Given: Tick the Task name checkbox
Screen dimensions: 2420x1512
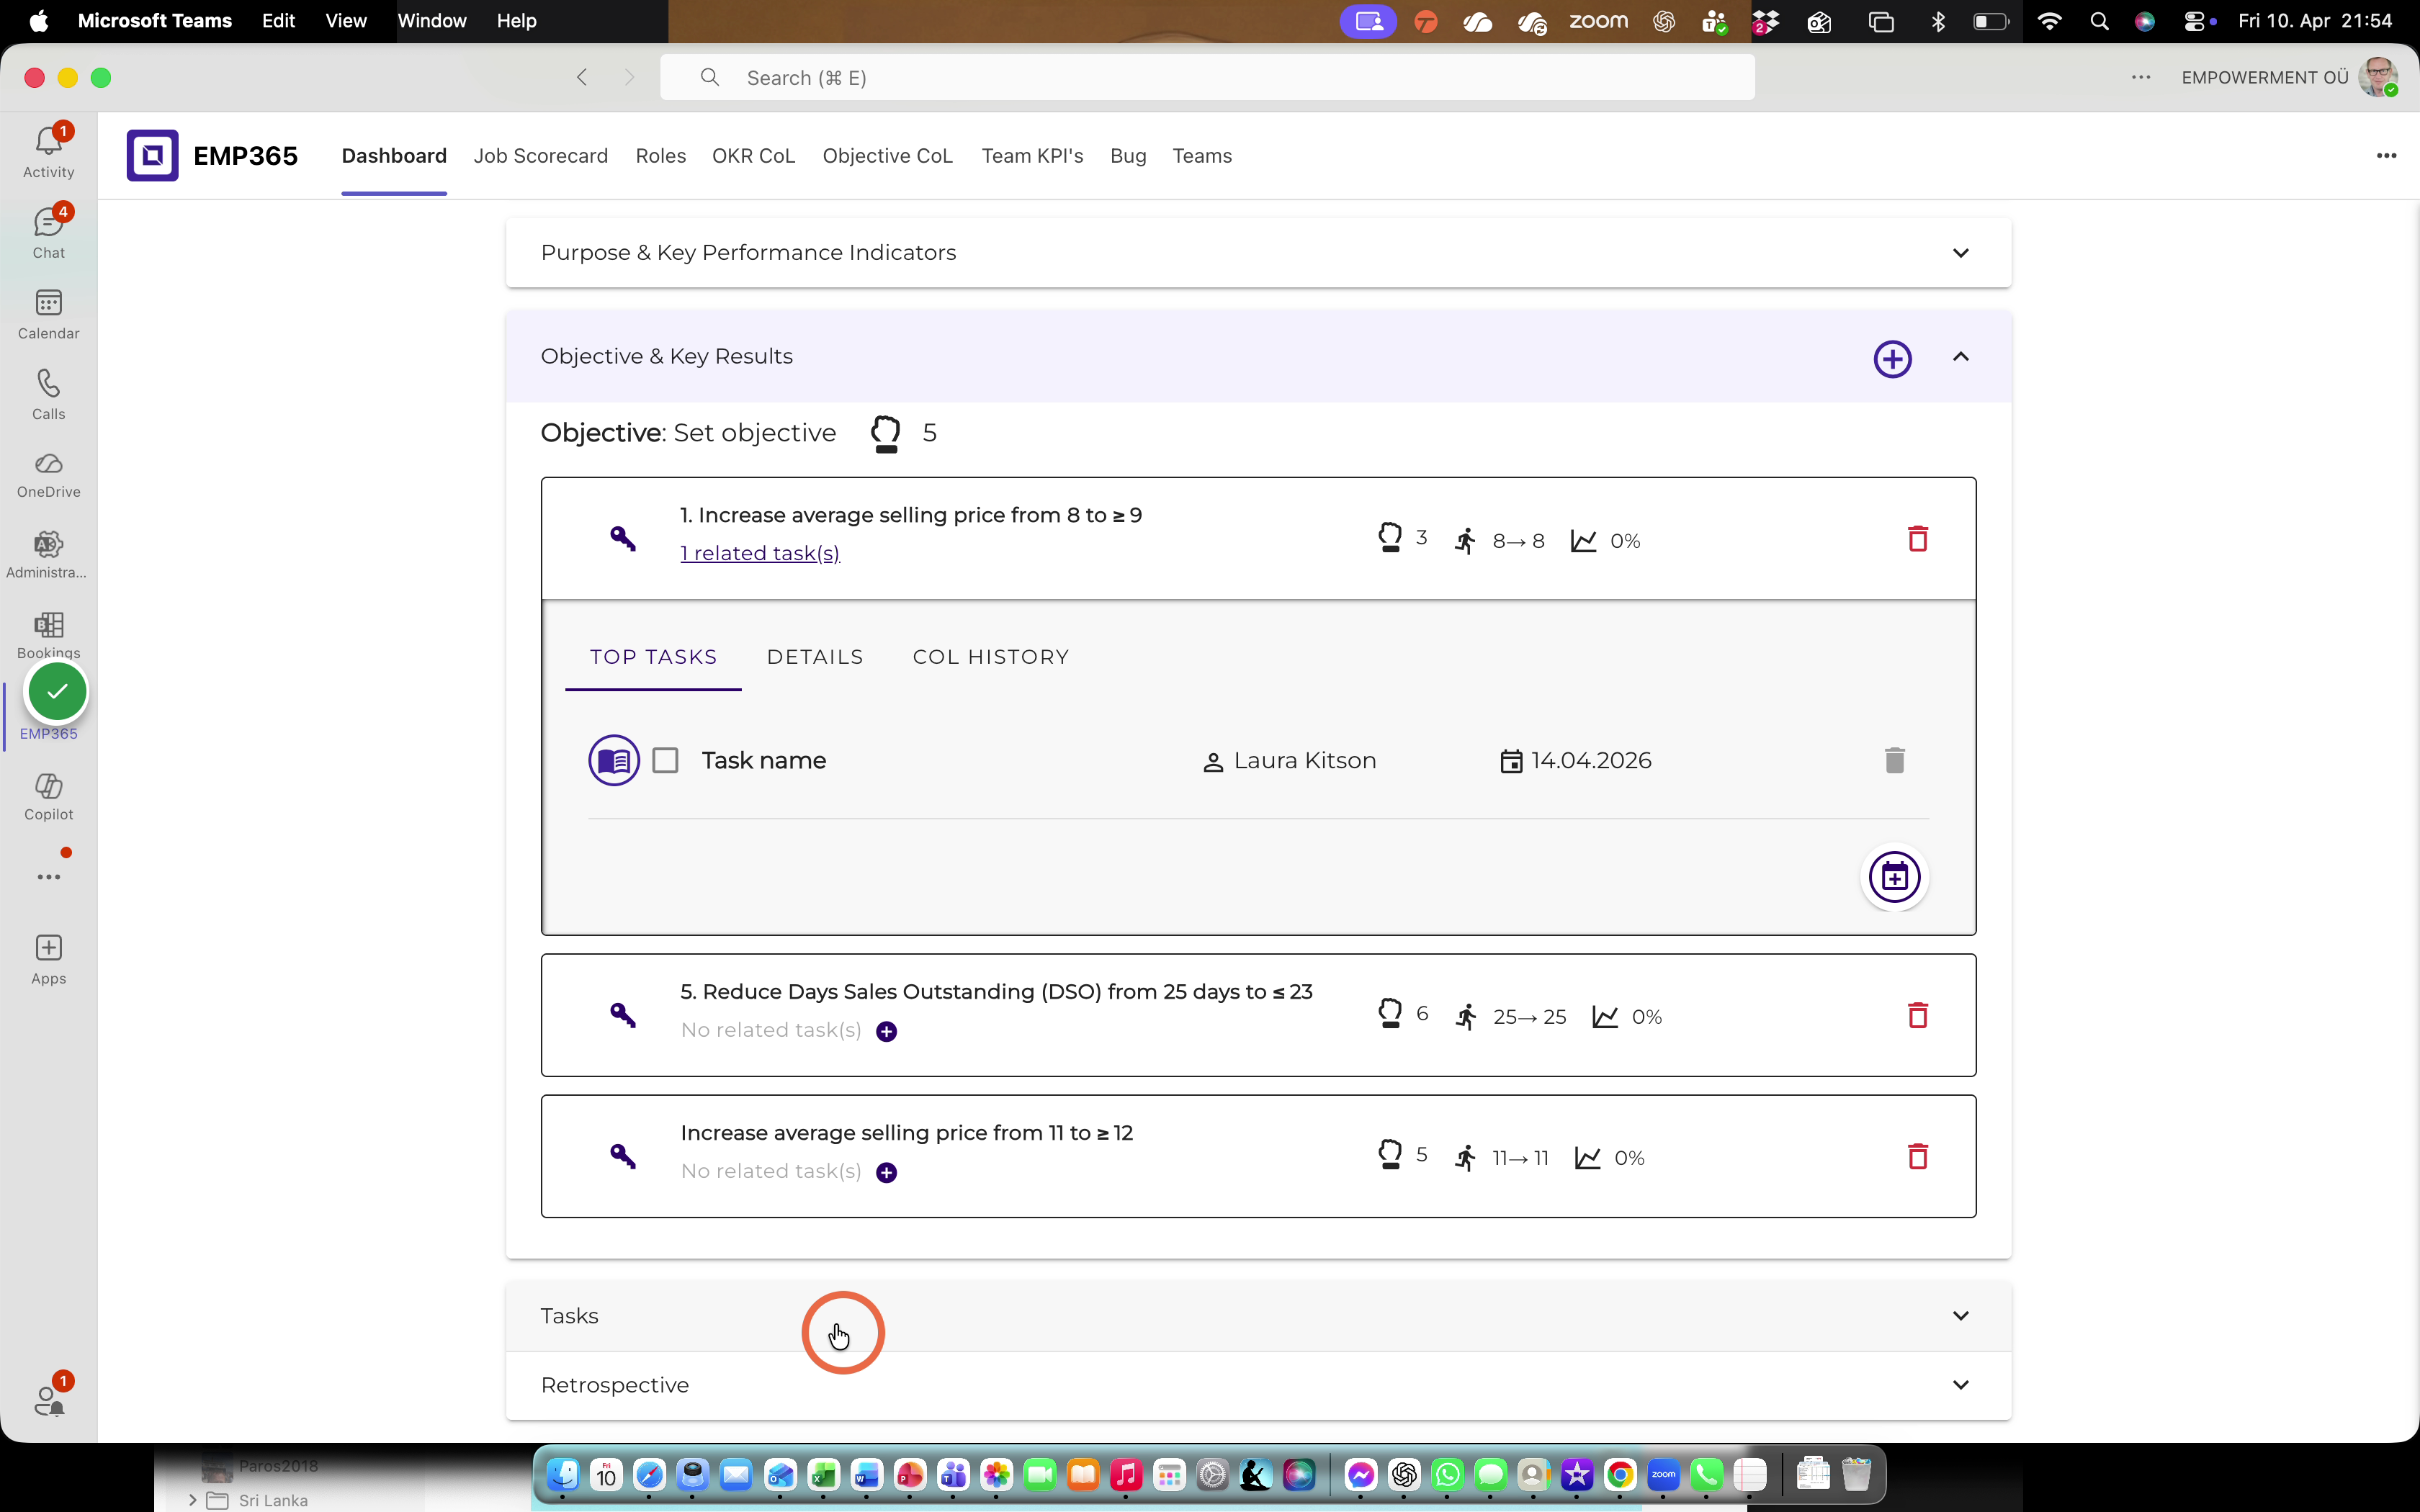Looking at the screenshot, I should (665, 761).
